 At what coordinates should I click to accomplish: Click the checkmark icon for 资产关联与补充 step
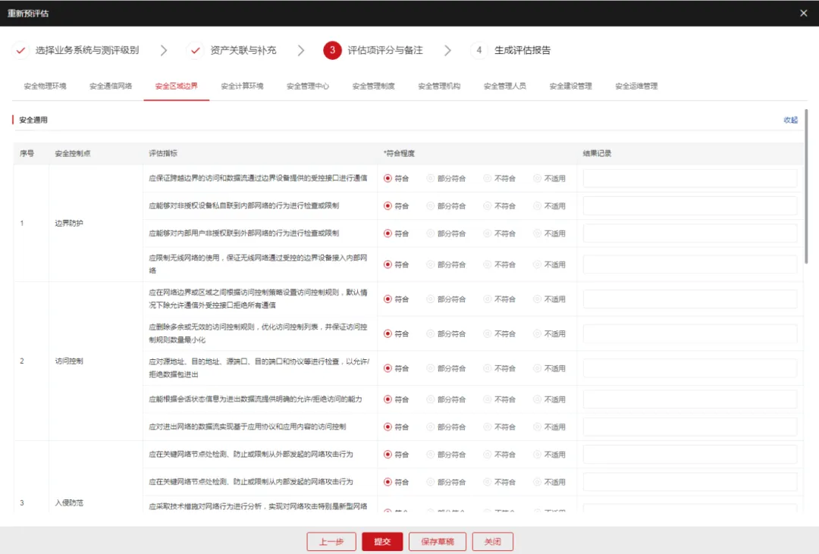(x=196, y=50)
